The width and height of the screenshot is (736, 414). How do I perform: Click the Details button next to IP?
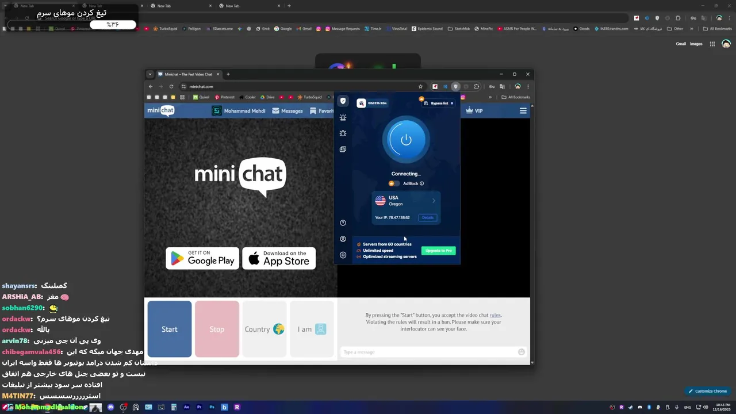(428, 217)
